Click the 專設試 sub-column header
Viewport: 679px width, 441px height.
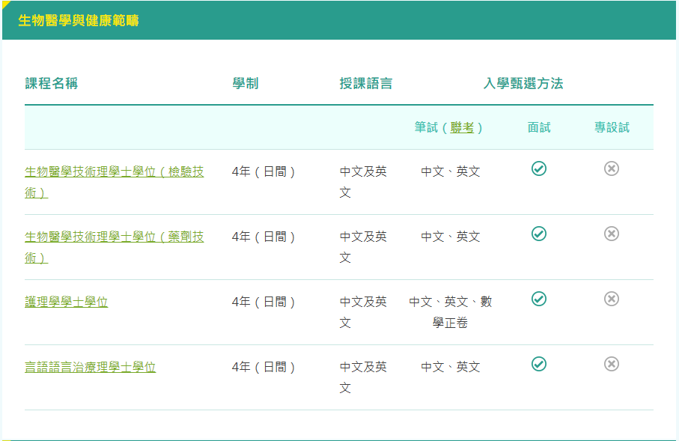tap(612, 128)
